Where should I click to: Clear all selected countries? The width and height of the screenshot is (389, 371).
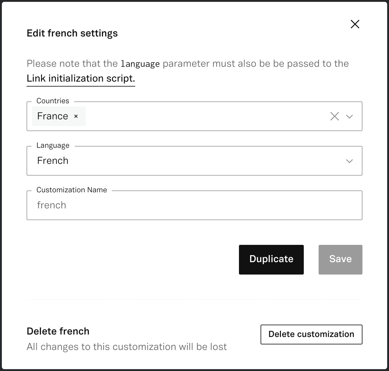coord(335,116)
